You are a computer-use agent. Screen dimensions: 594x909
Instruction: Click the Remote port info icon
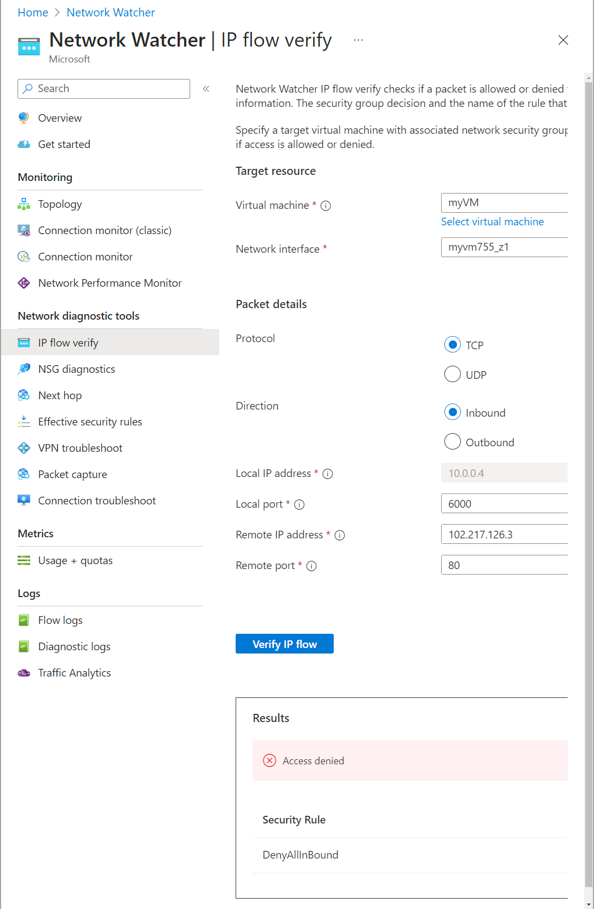pos(311,566)
